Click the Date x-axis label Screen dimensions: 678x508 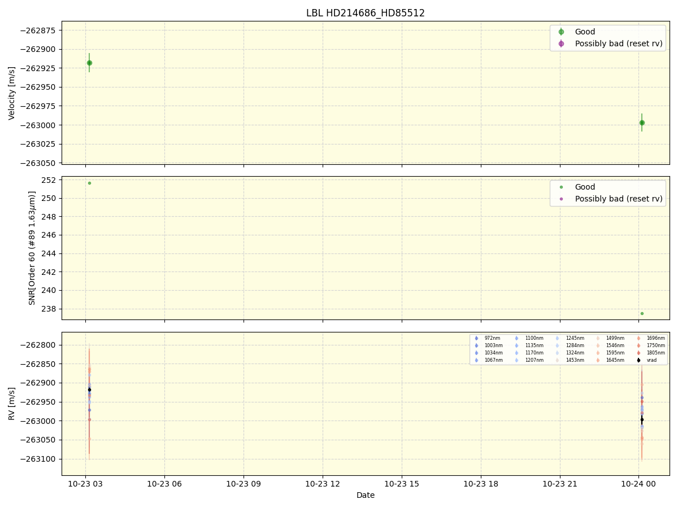[366, 495]
